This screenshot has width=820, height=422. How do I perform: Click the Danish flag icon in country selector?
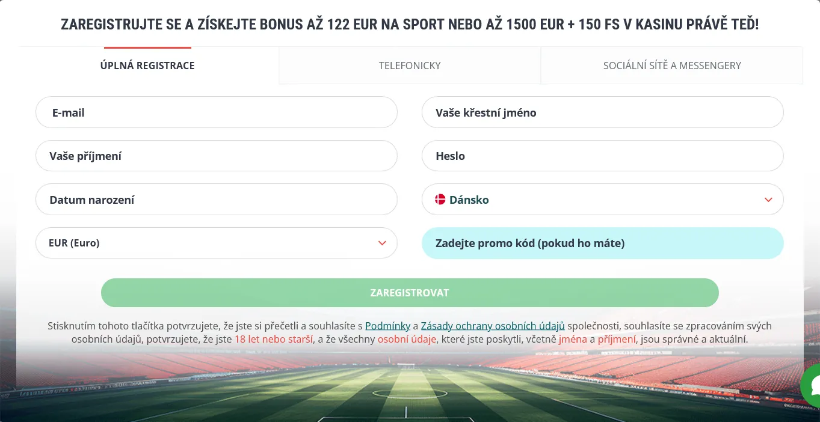coord(439,199)
